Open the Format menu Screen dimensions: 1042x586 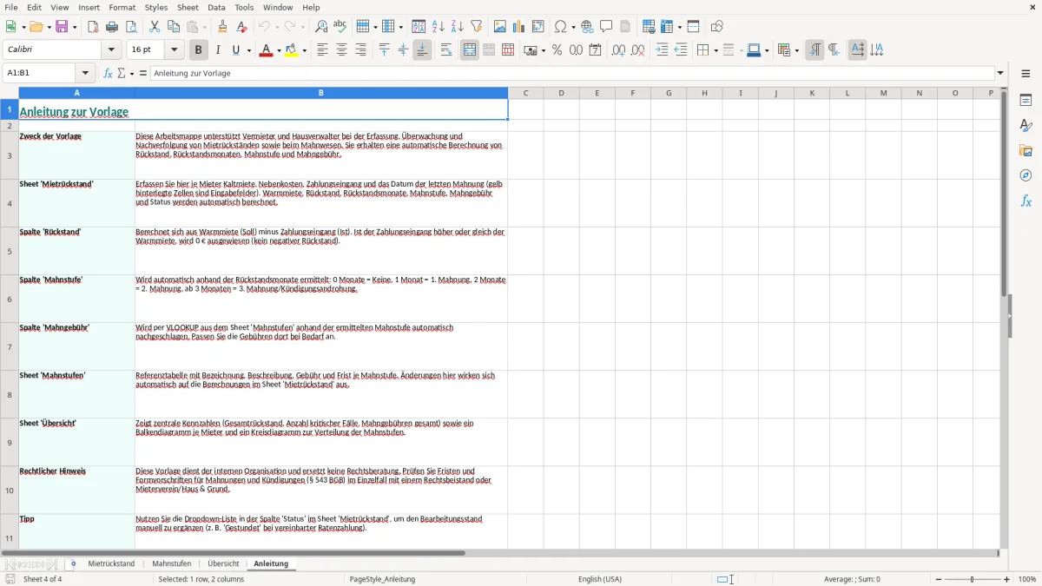[x=122, y=7]
